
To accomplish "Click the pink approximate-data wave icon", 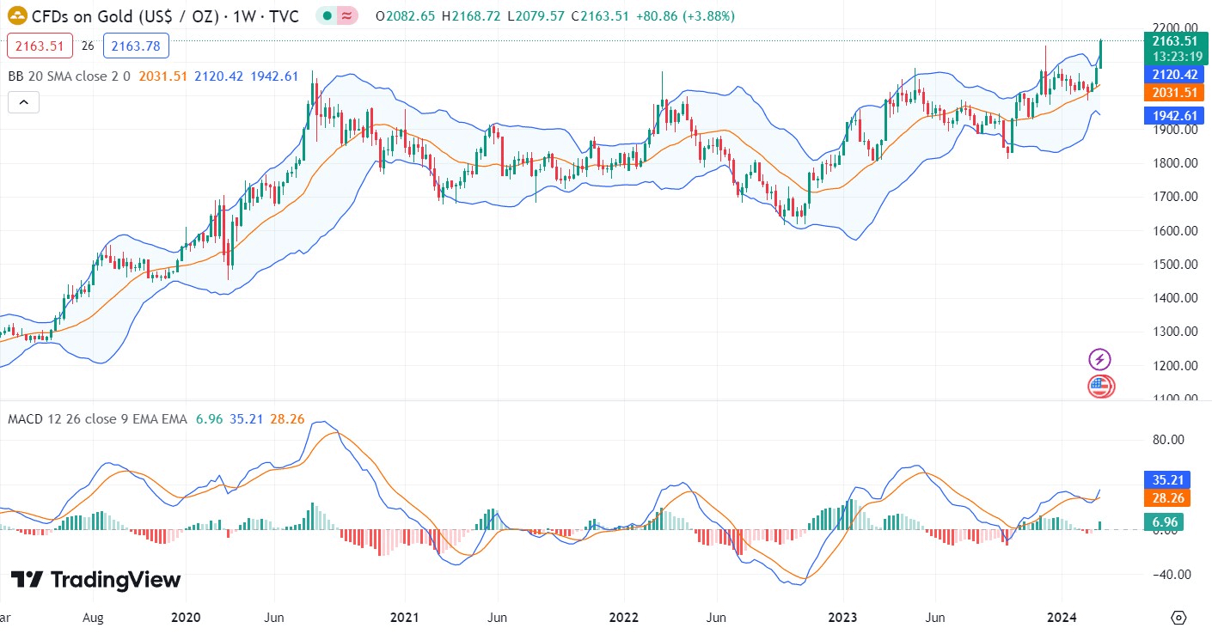I will pos(347,15).
